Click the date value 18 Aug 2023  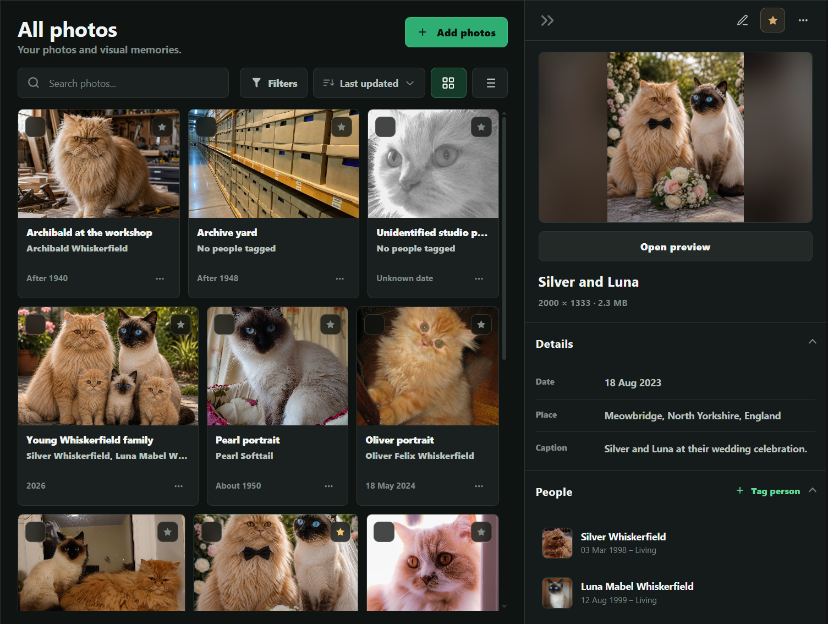click(x=633, y=383)
